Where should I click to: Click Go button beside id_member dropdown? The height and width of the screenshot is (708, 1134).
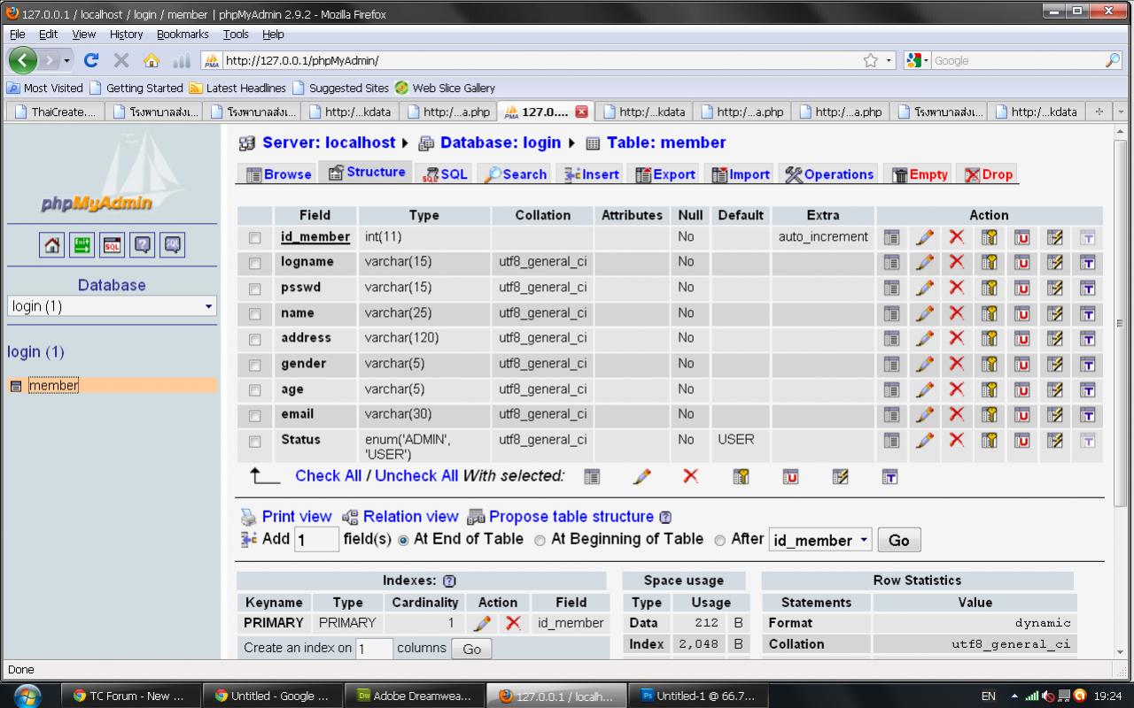pos(899,540)
